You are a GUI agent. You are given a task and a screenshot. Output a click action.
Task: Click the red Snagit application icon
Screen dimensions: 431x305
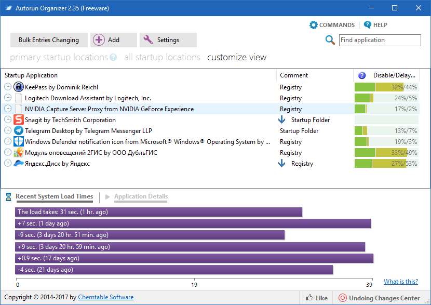[x=18, y=120]
